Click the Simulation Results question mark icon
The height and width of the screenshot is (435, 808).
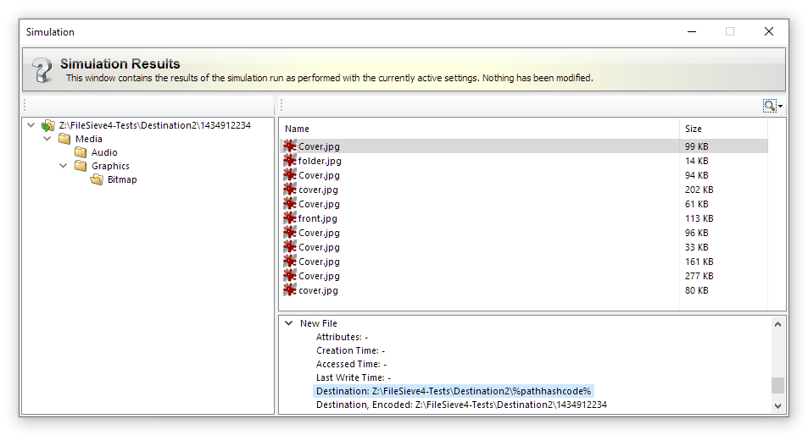click(42, 70)
